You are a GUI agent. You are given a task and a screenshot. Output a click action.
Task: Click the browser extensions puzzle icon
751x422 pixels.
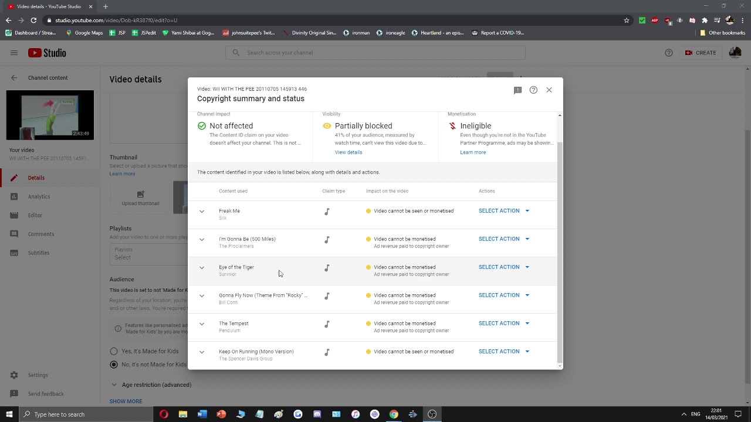coord(705,20)
